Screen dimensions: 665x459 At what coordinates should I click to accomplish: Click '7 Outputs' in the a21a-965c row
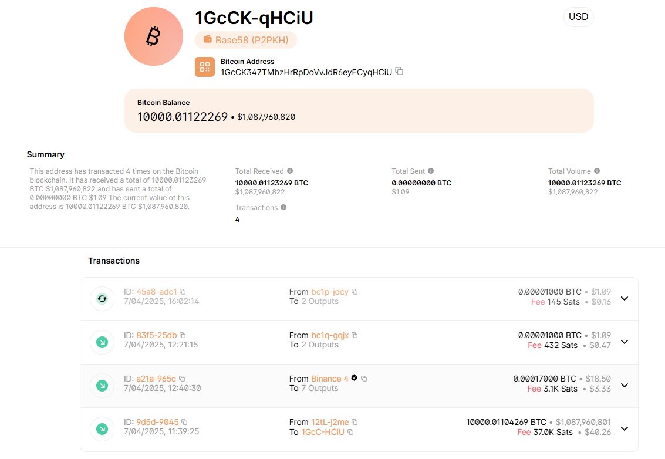click(x=320, y=388)
